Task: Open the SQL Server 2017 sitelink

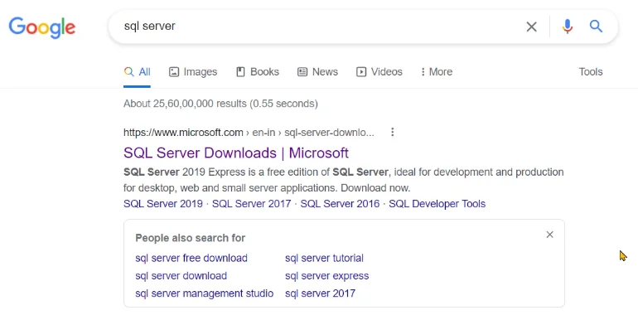Action: point(251,204)
